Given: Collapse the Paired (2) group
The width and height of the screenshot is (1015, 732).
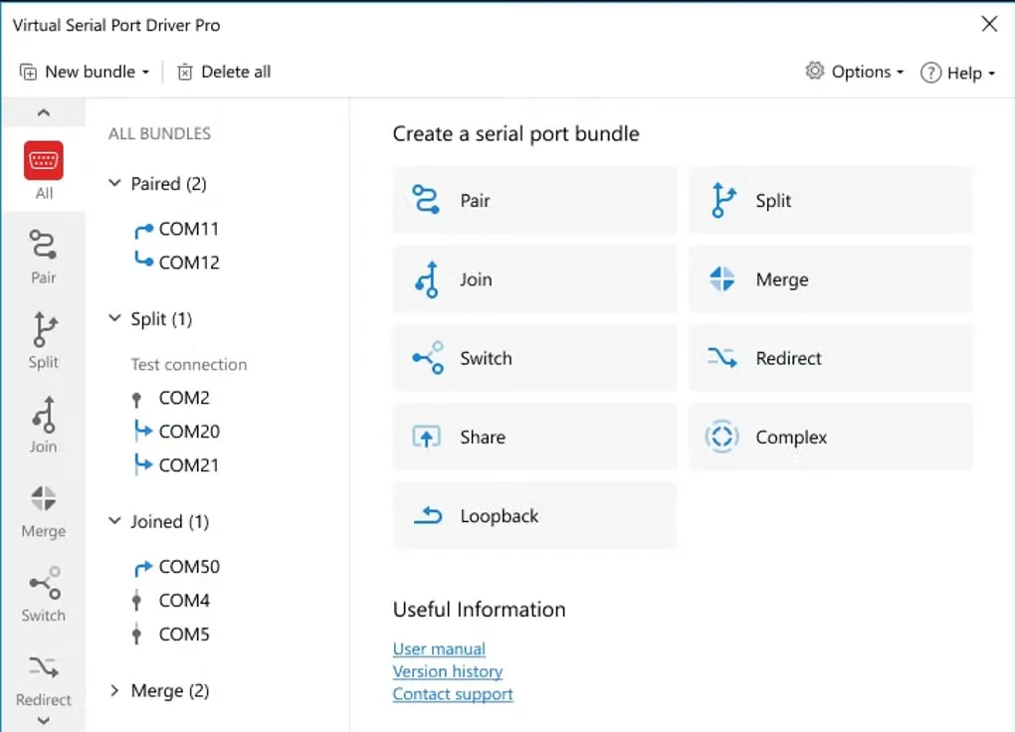Looking at the screenshot, I should (x=114, y=183).
